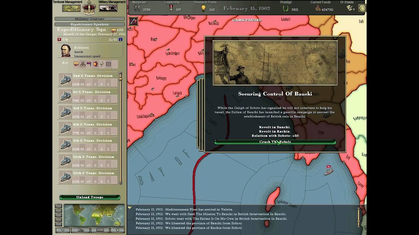419x235 pixels.
Task: Click Securing Control Of Bauchi title
Action: tap(275, 94)
